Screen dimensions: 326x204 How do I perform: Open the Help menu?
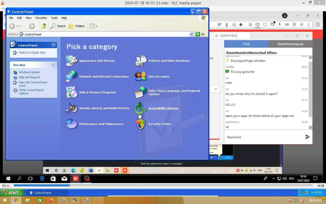coord(64,18)
